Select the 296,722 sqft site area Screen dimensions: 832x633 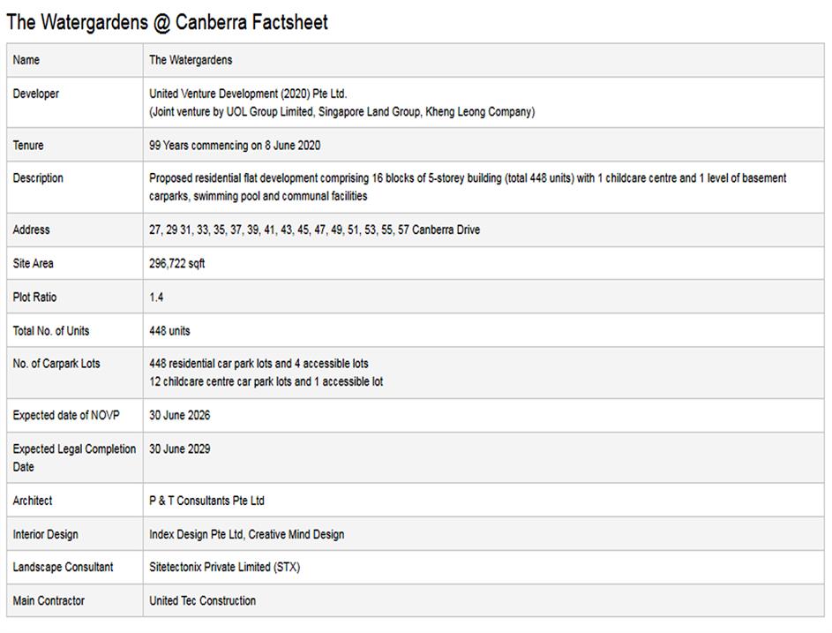tap(177, 263)
